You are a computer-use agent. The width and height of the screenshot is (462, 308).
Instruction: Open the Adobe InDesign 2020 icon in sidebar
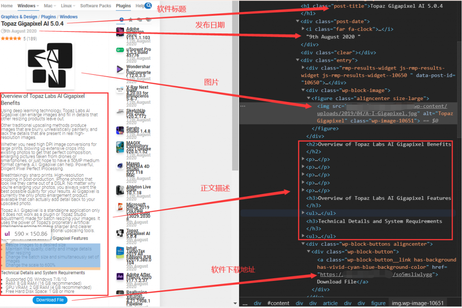(x=120, y=32)
